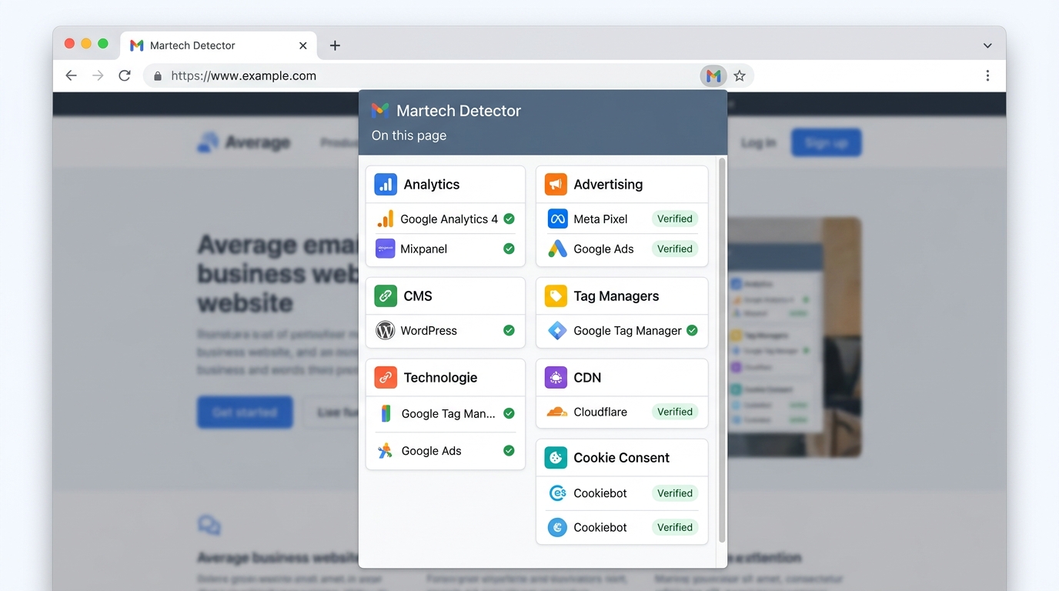Click the Get started button on webpage

pyautogui.click(x=245, y=412)
